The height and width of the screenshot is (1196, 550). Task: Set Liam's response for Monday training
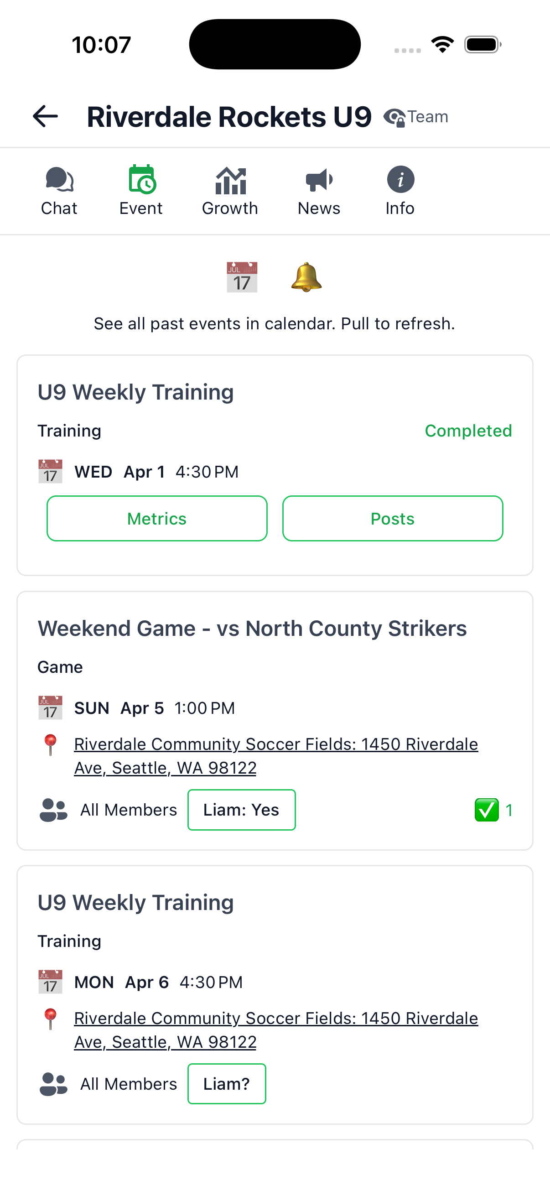point(227,1084)
